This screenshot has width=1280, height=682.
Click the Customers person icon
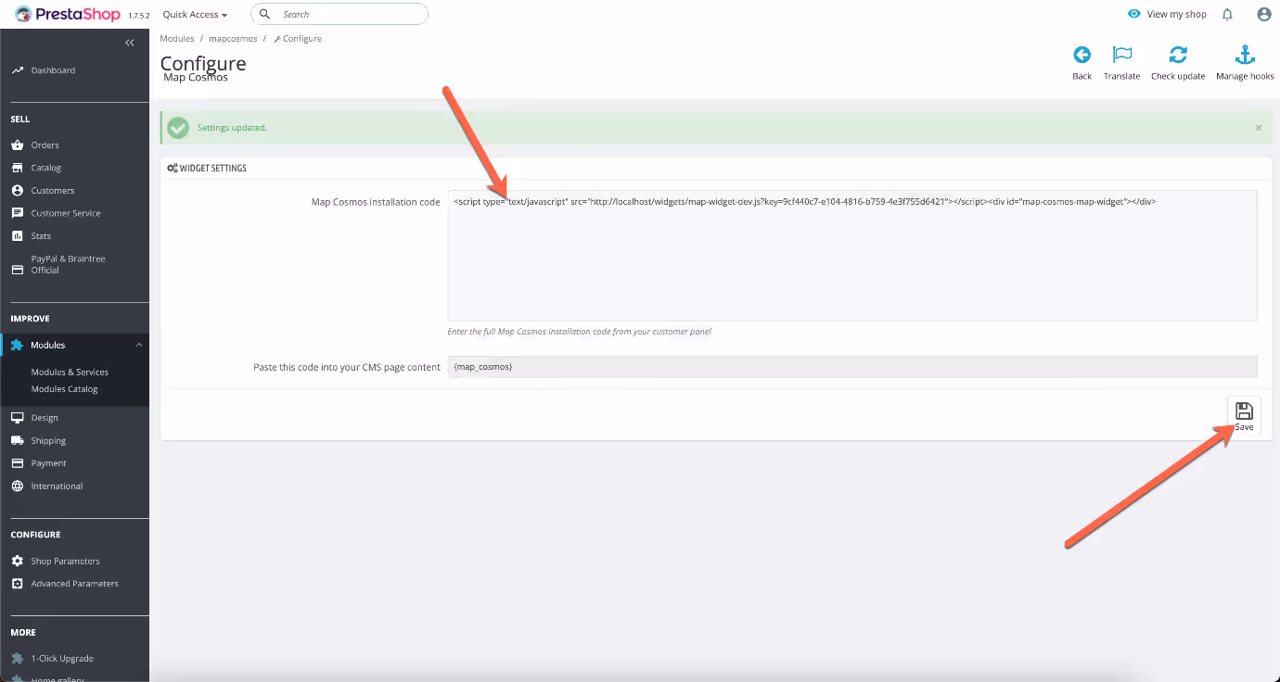tap(17, 190)
